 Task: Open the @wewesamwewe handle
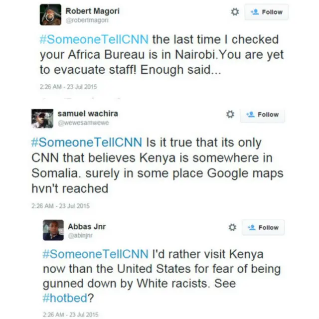point(83,123)
